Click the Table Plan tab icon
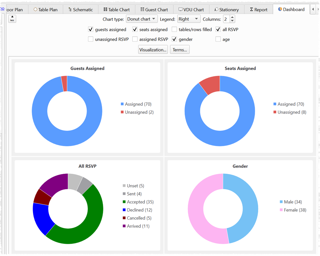The image size is (320, 256). pyautogui.click(x=35, y=9)
